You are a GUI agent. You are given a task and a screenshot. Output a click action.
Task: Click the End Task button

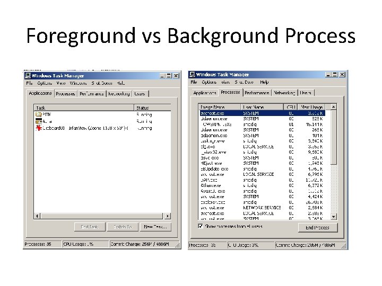(x=90, y=227)
